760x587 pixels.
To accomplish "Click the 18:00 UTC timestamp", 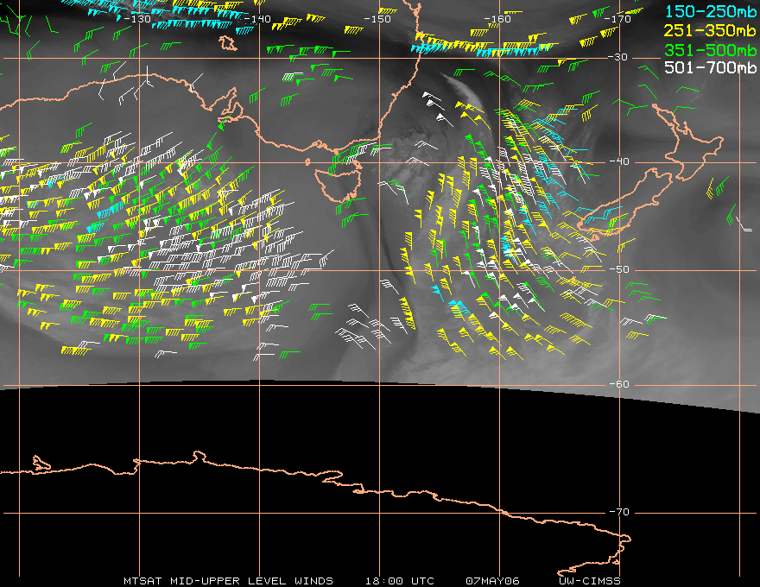I will pos(400,581).
